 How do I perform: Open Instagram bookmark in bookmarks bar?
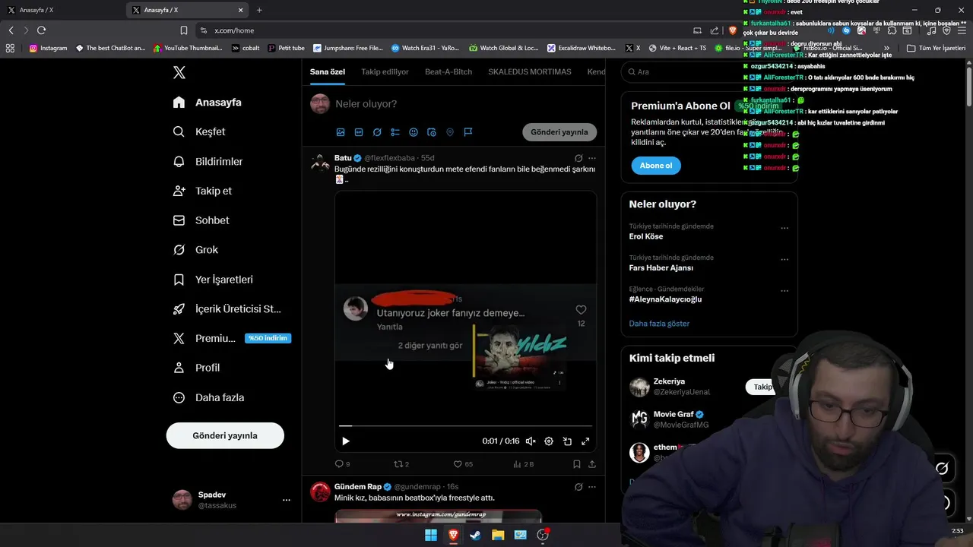tap(49, 48)
